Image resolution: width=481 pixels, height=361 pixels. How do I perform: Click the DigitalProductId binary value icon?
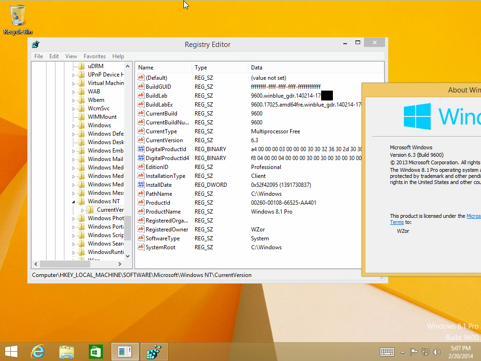pos(141,149)
